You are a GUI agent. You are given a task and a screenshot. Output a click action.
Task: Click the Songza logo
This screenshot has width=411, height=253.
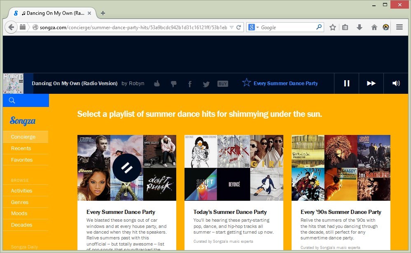(23, 121)
